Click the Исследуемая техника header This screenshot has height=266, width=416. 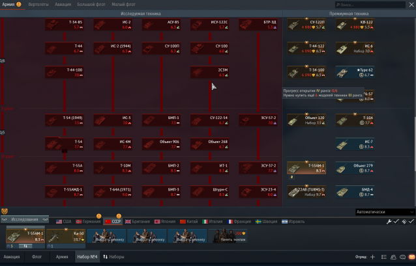point(141,14)
